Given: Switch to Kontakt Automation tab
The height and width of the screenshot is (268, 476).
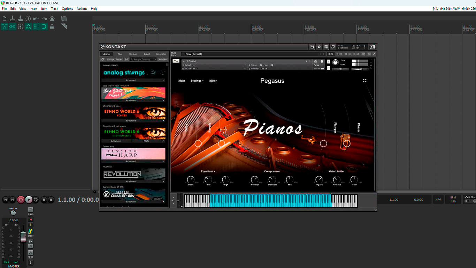Looking at the screenshot, I should coord(161,54).
